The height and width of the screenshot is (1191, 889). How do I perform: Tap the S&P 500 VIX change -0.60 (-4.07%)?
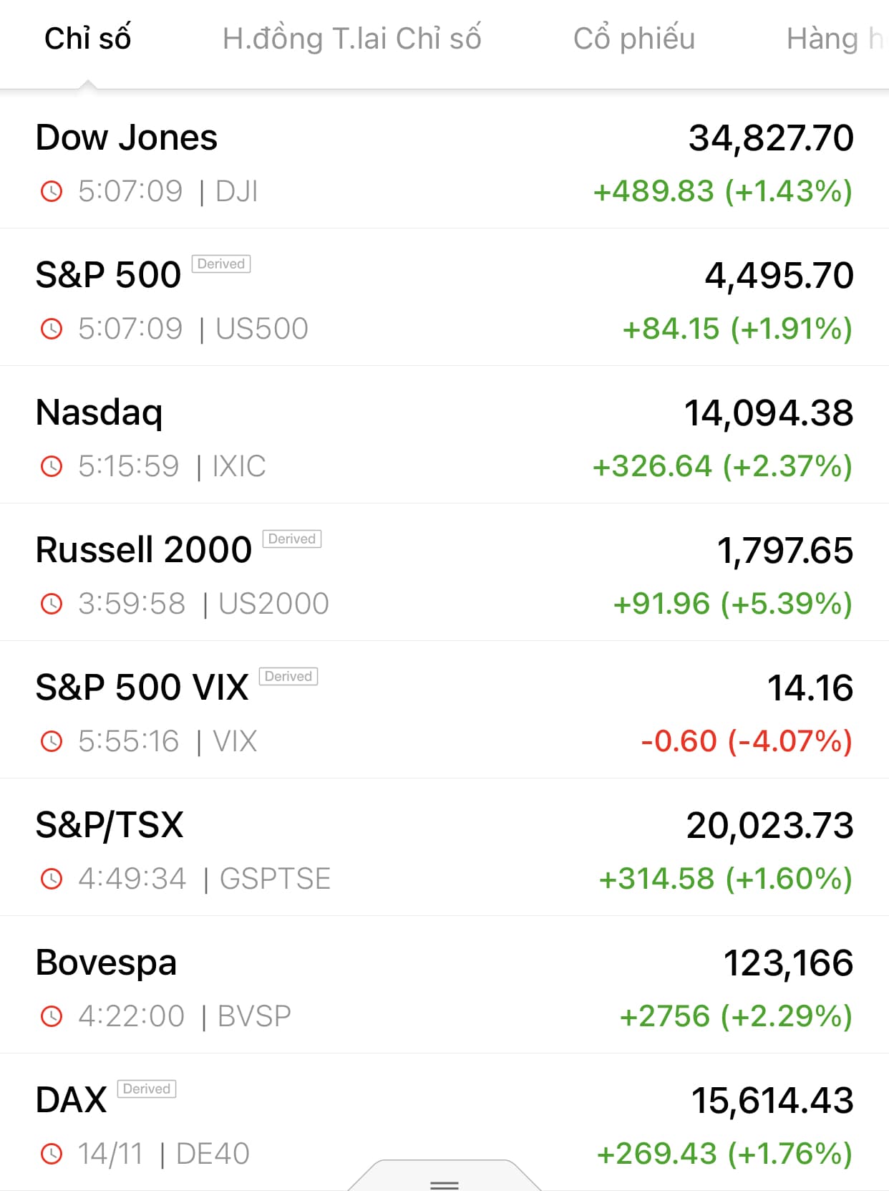click(747, 741)
